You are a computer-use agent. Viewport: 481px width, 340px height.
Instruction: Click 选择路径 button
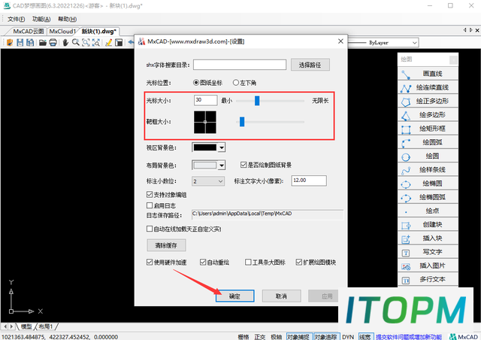310,65
